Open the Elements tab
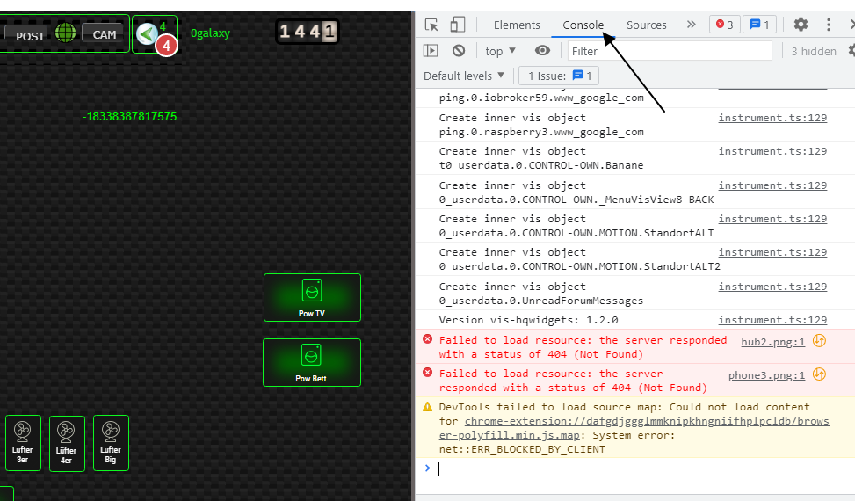This screenshot has width=855, height=501. (517, 25)
